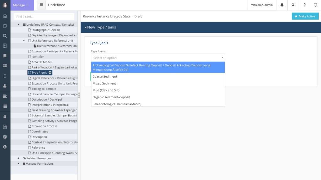Open the sidebar server stack icon
The height and width of the screenshot is (180, 321).
[5, 65]
